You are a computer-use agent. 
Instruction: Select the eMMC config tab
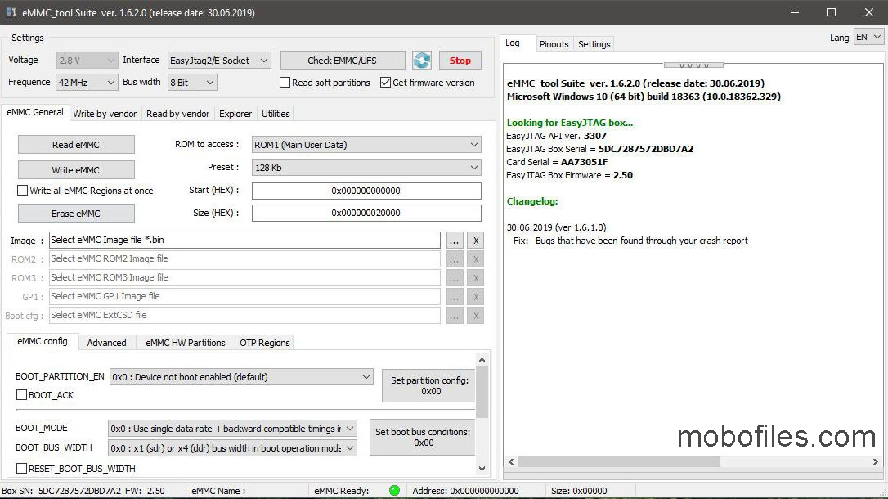43,342
